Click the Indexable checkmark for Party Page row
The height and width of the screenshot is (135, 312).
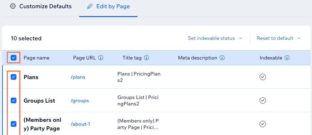(263, 124)
